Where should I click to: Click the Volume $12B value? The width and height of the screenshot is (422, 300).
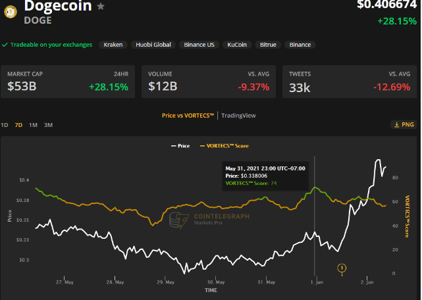point(163,86)
